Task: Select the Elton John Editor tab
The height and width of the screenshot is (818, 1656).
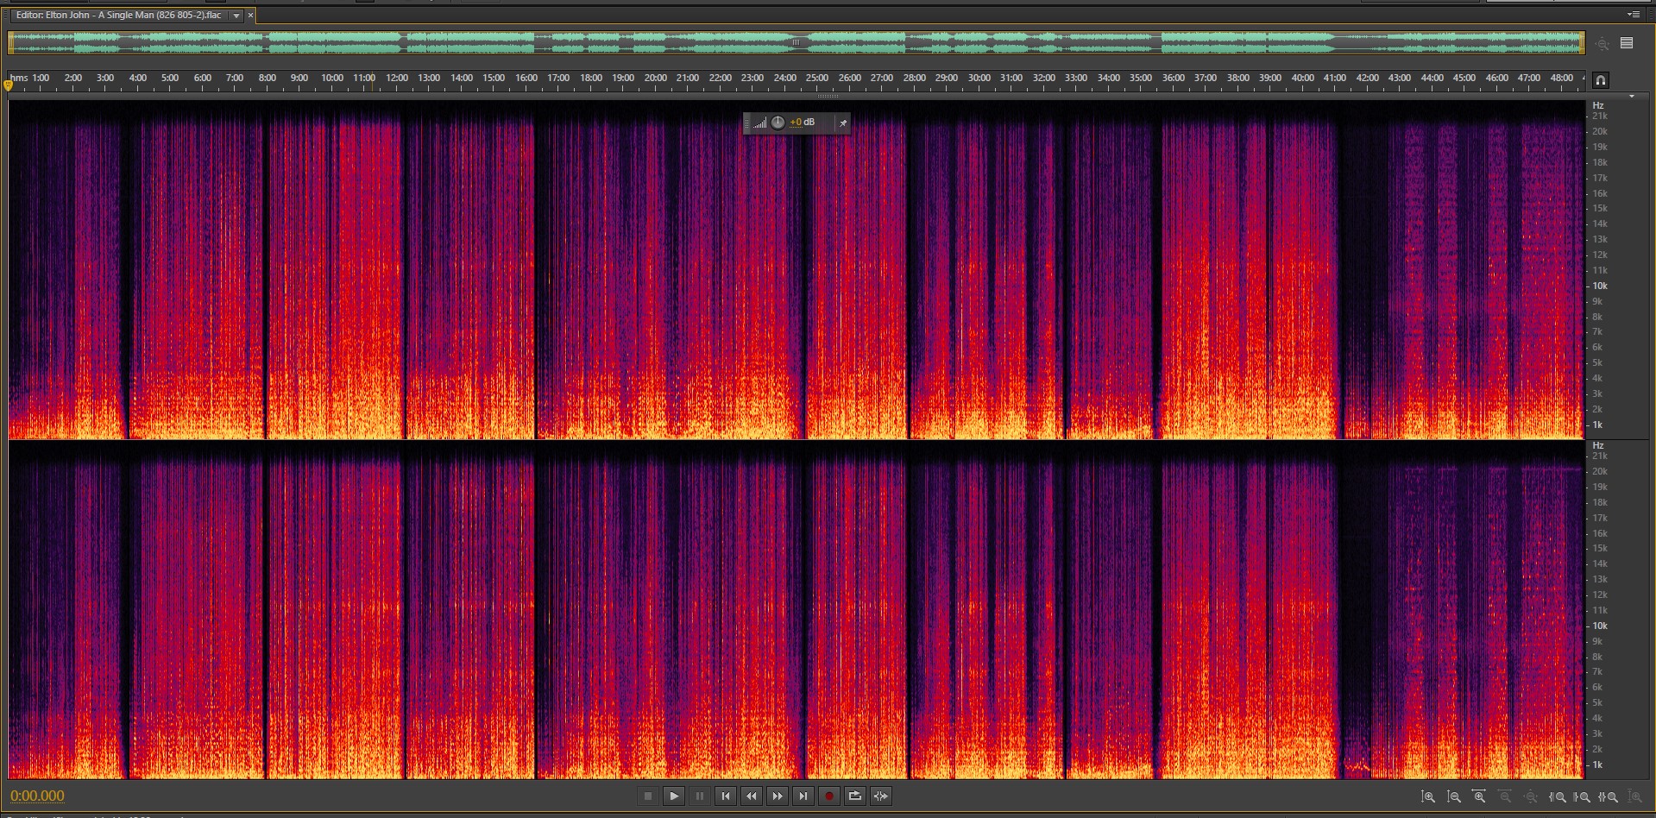Action: click(118, 16)
